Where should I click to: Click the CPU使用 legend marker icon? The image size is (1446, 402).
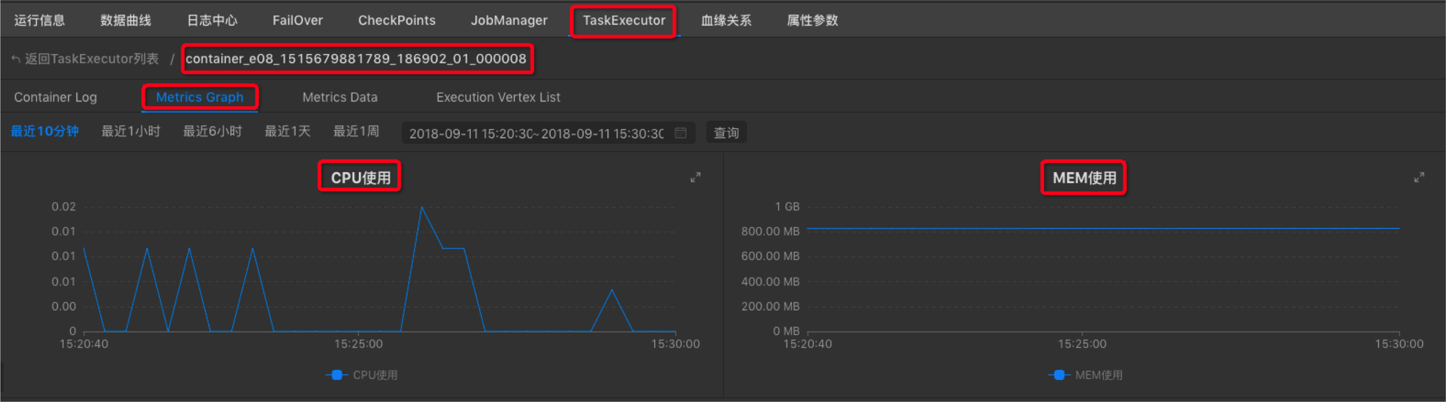[337, 375]
